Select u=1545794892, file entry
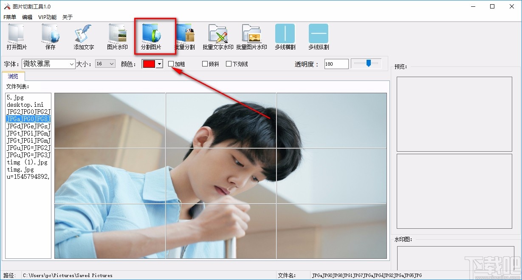 point(28,177)
